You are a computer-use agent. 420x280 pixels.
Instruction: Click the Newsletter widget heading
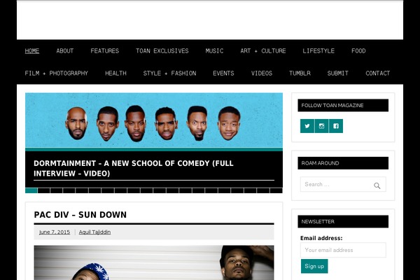[343, 222]
